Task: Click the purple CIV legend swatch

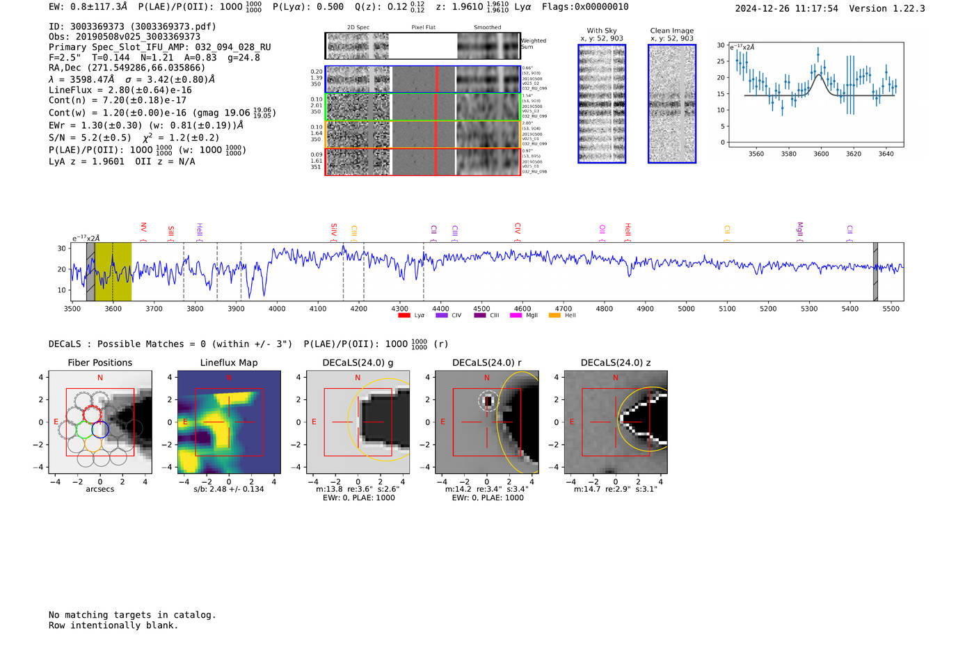Action: tap(441, 315)
